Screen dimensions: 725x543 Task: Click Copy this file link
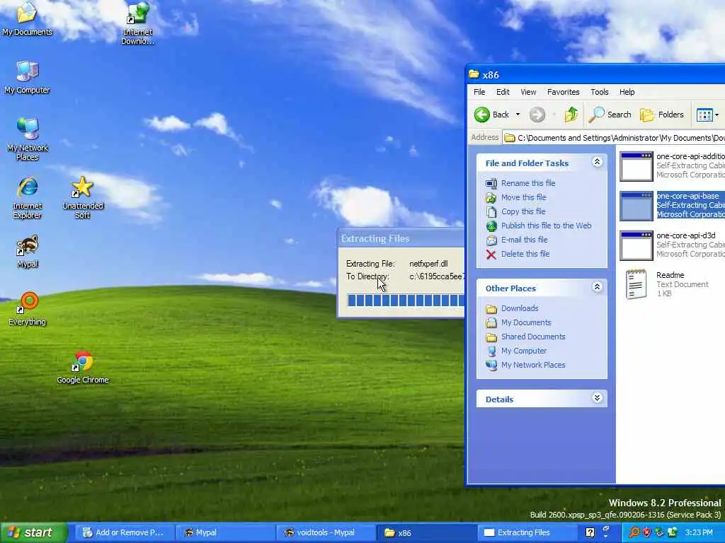523,211
